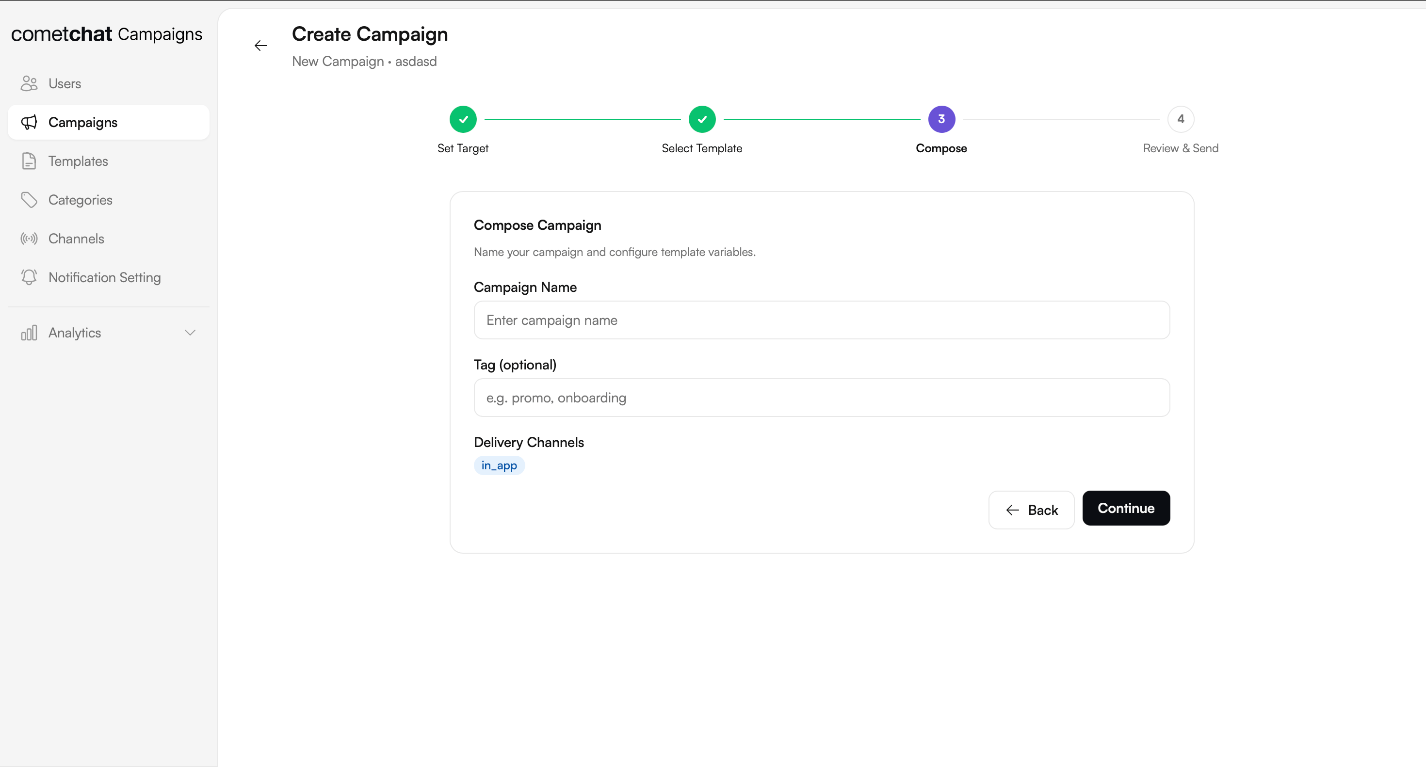Click the Campaigns megaphone icon
This screenshot has height=767, width=1426.
29,122
